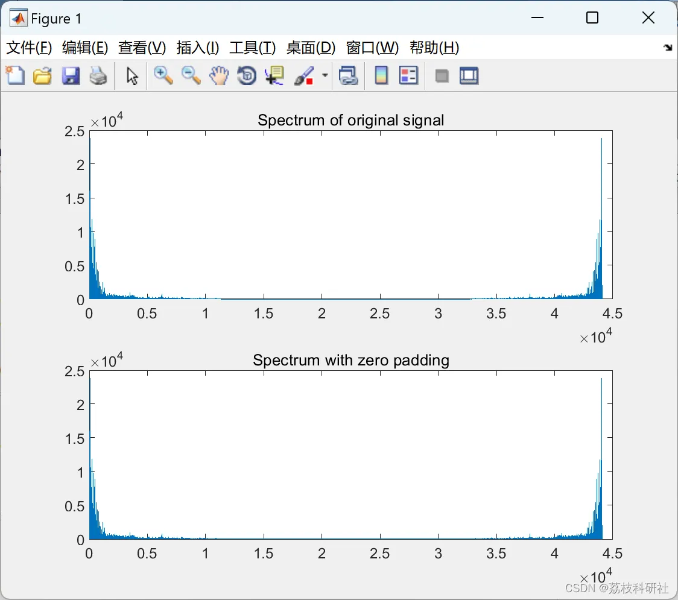Save the figure using the floppy disk icon
The width and height of the screenshot is (678, 600).
tap(71, 75)
